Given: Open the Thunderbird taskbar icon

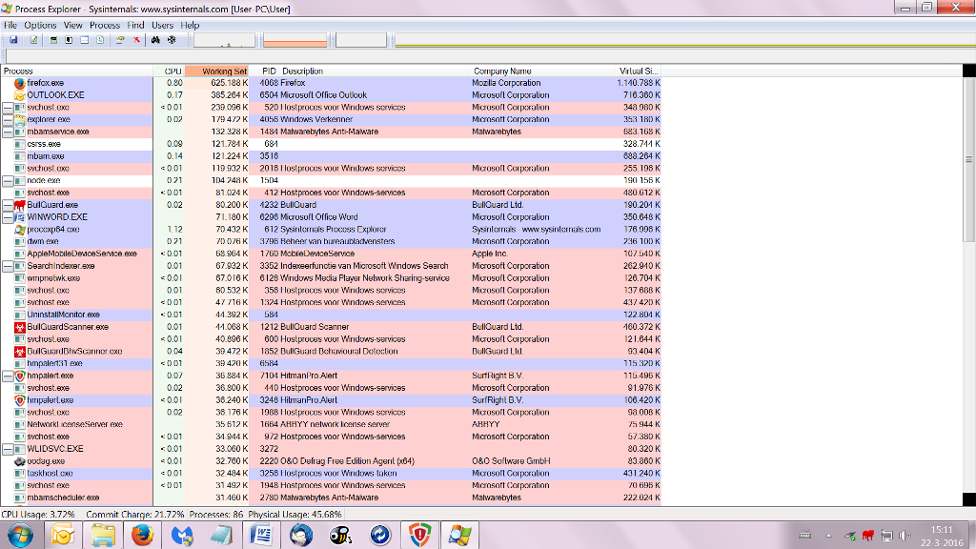Looking at the screenshot, I should point(300,536).
